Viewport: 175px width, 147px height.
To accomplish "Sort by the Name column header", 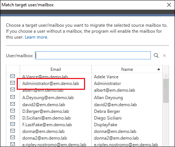I will pyautogui.click(x=127, y=69).
